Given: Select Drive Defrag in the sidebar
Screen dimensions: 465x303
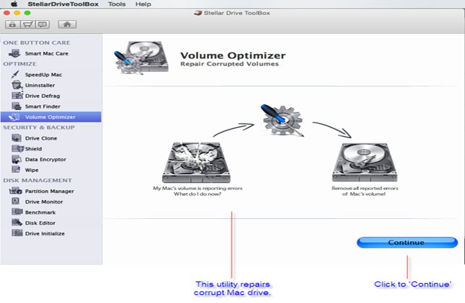Looking at the screenshot, I should [43, 96].
